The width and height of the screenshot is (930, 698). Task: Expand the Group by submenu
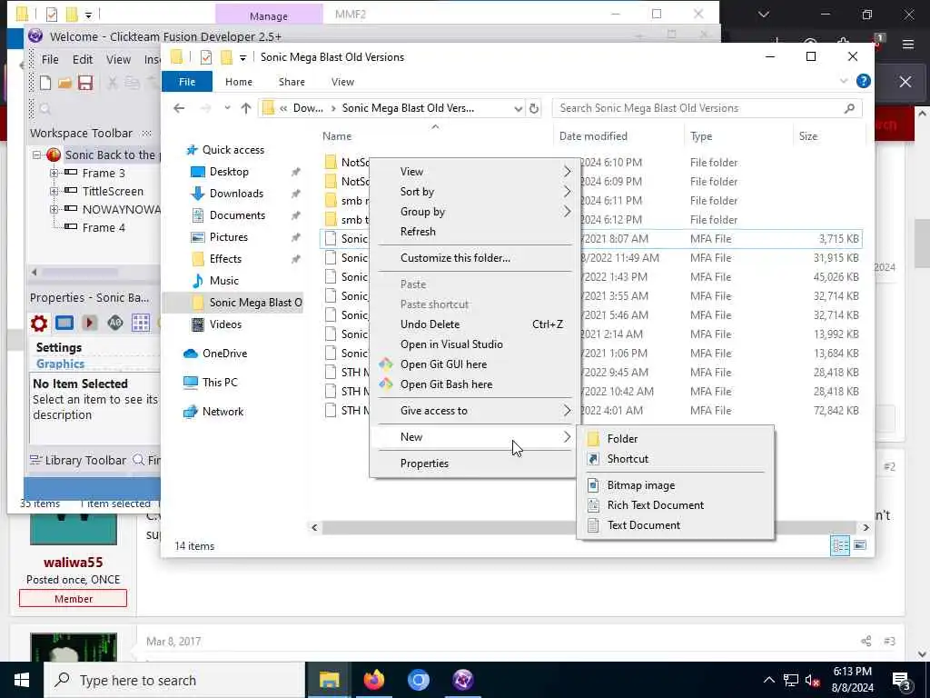(x=473, y=212)
